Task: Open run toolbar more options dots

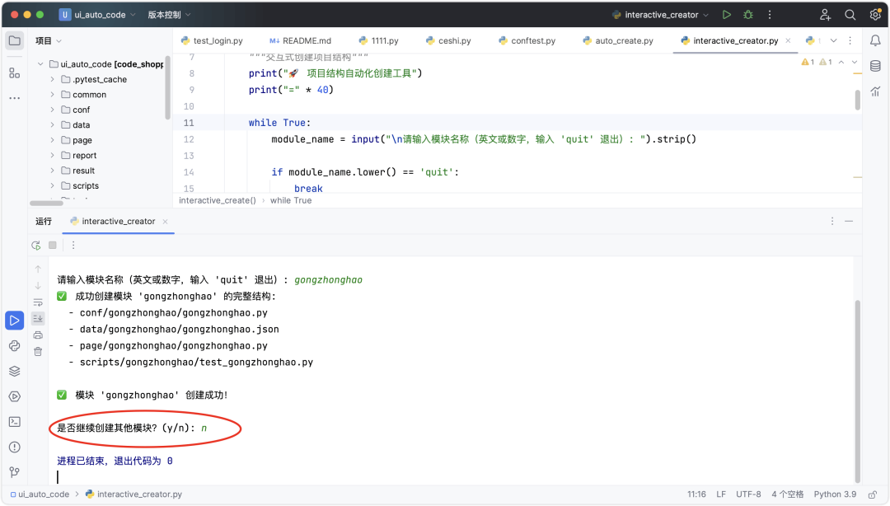Action: tap(73, 246)
